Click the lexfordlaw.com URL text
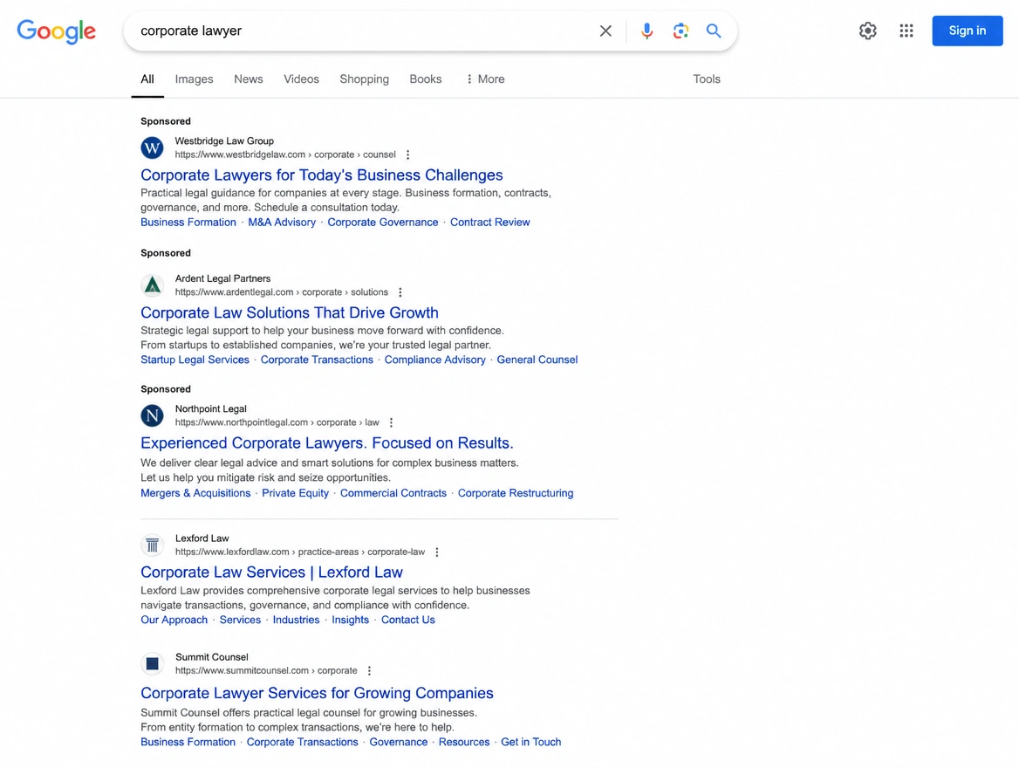This screenshot has width=1019, height=768. 299,552
